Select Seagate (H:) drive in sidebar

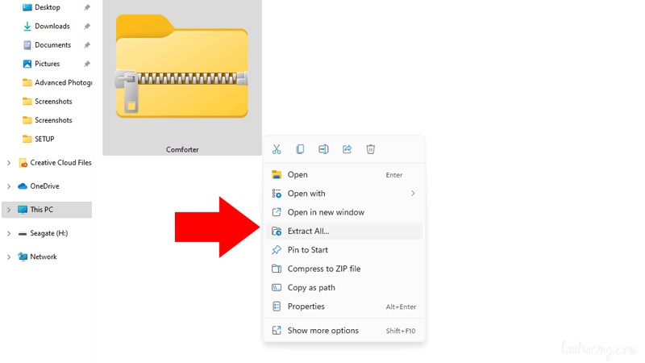click(x=48, y=233)
